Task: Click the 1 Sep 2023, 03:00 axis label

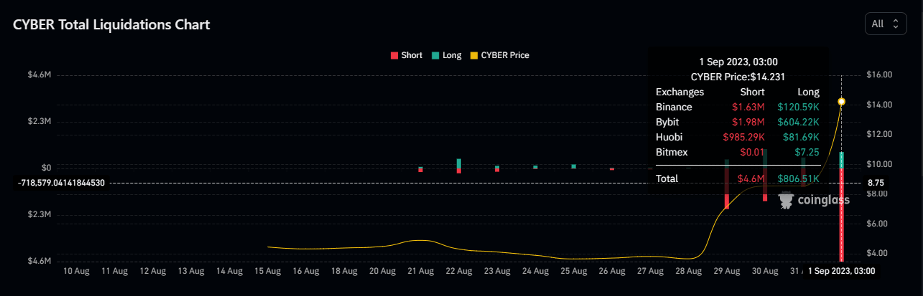Action: (842, 271)
